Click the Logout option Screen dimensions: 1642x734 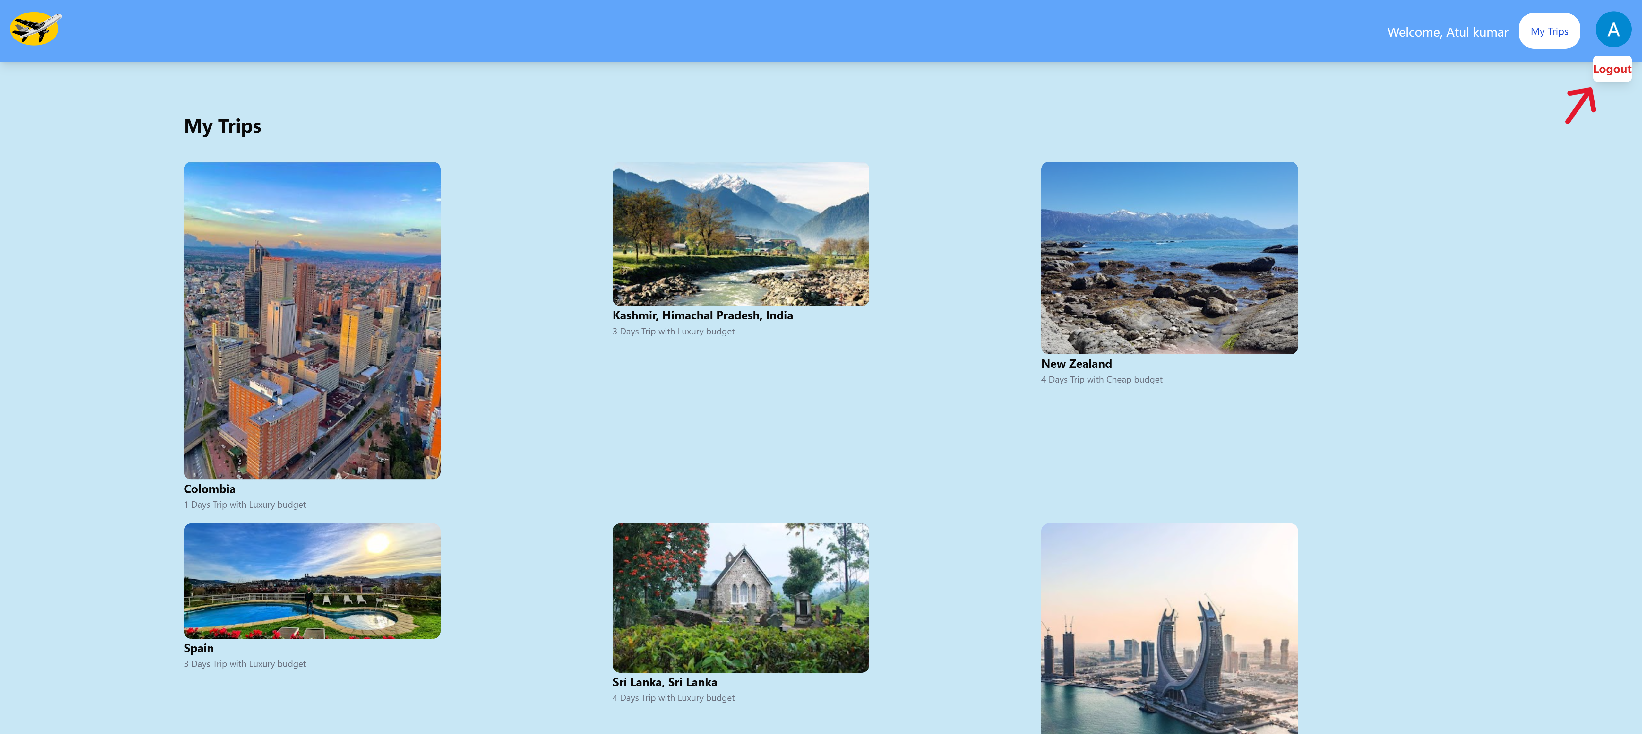1612,69
